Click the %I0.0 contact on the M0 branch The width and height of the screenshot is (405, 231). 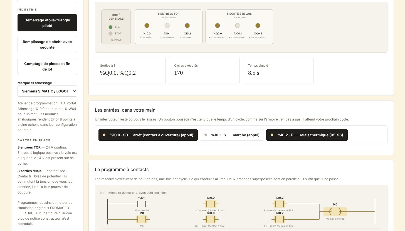click(x=211, y=219)
